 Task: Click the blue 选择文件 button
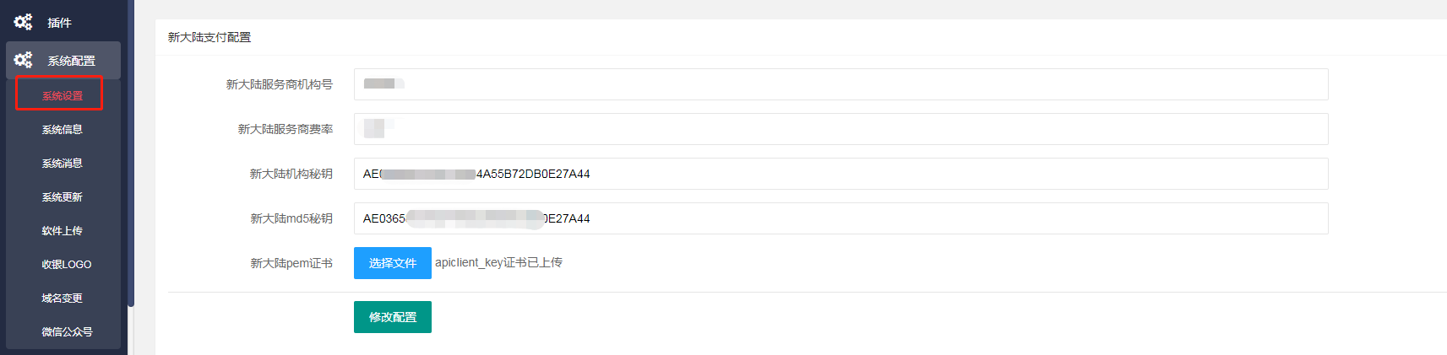pos(393,263)
